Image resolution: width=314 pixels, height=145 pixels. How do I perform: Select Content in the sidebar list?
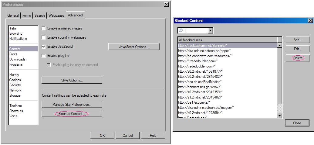tap(23, 49)
